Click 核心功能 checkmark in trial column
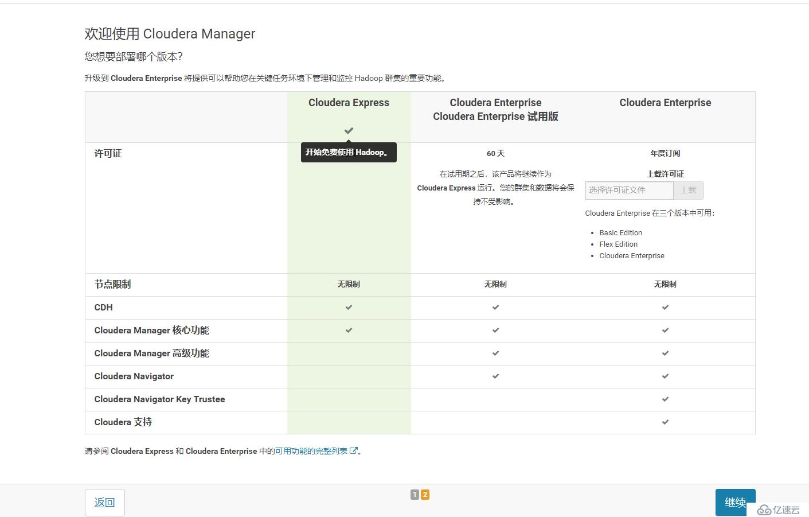The height and width of the screenshot is (517, 809). 495,331
